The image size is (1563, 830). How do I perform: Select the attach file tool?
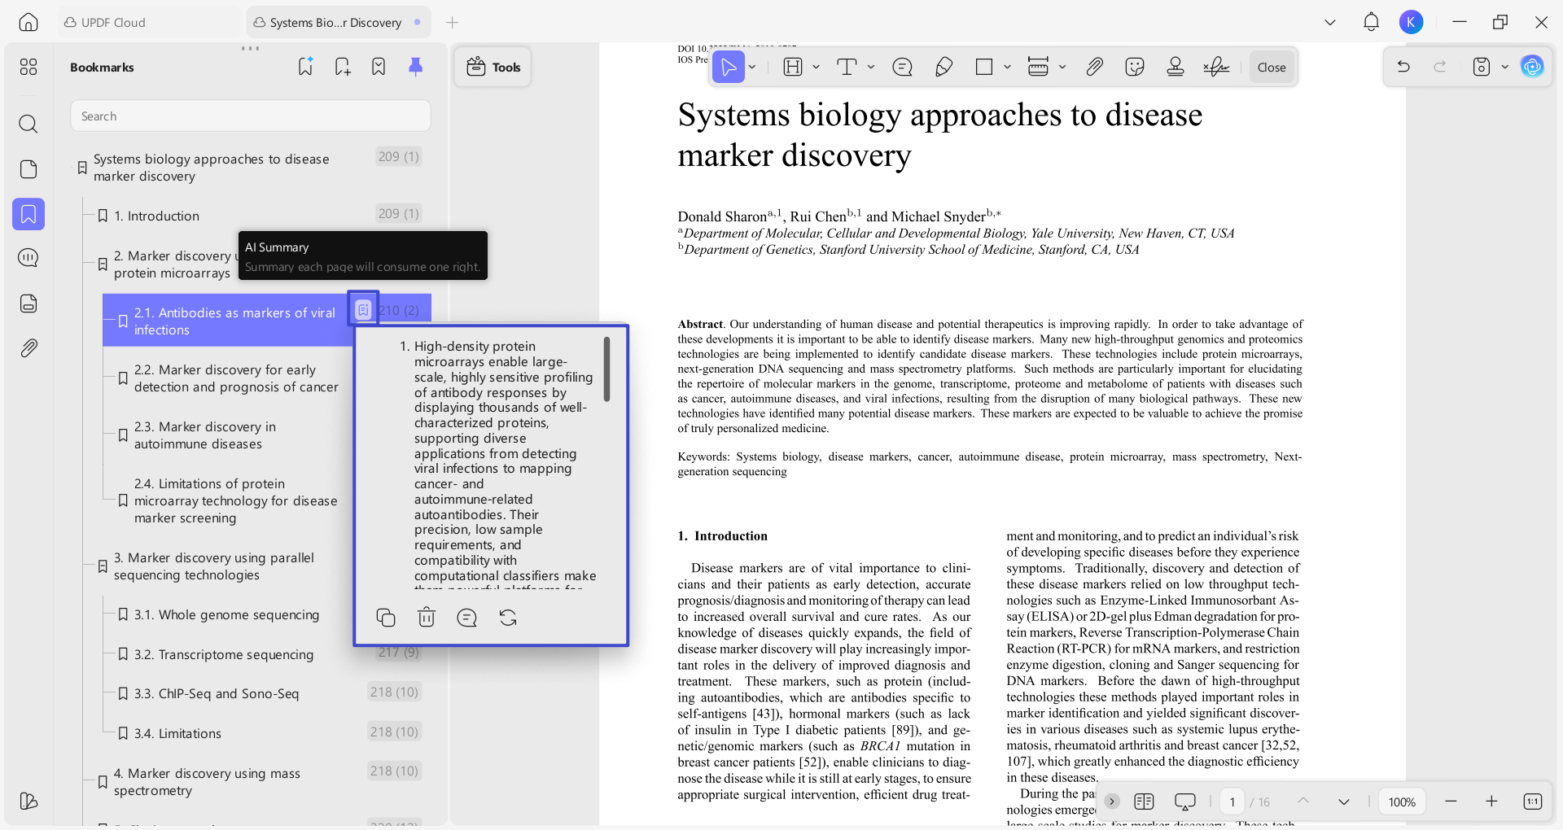[x=1094, y=67]
